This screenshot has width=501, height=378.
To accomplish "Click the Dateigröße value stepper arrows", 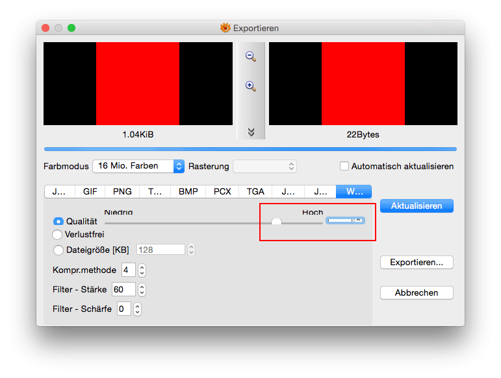I will (191, 250).
